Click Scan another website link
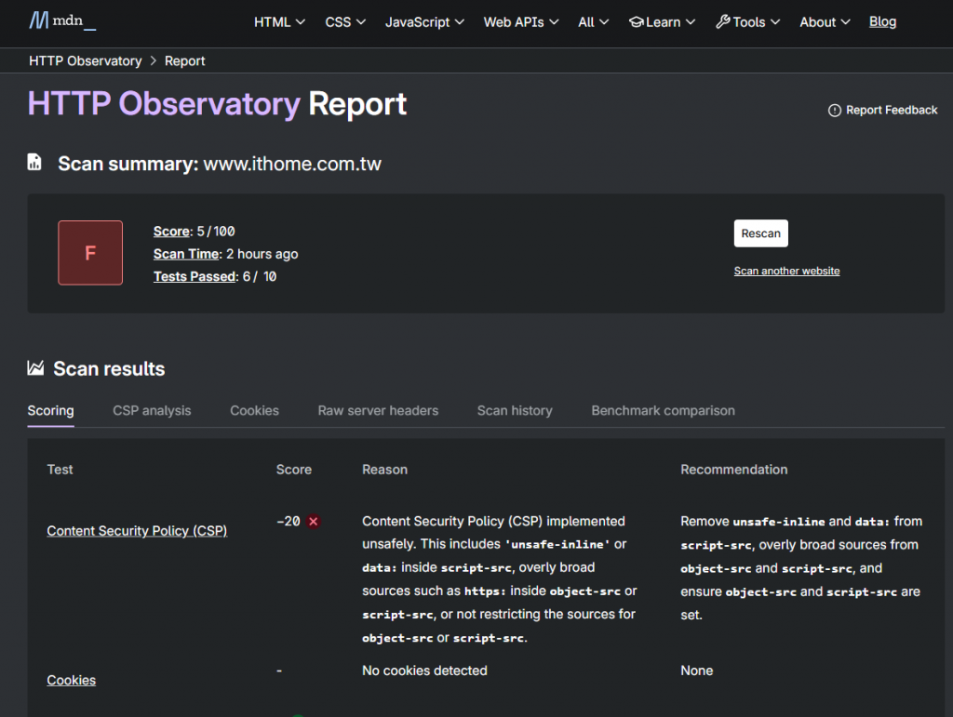 coord(786,271)
